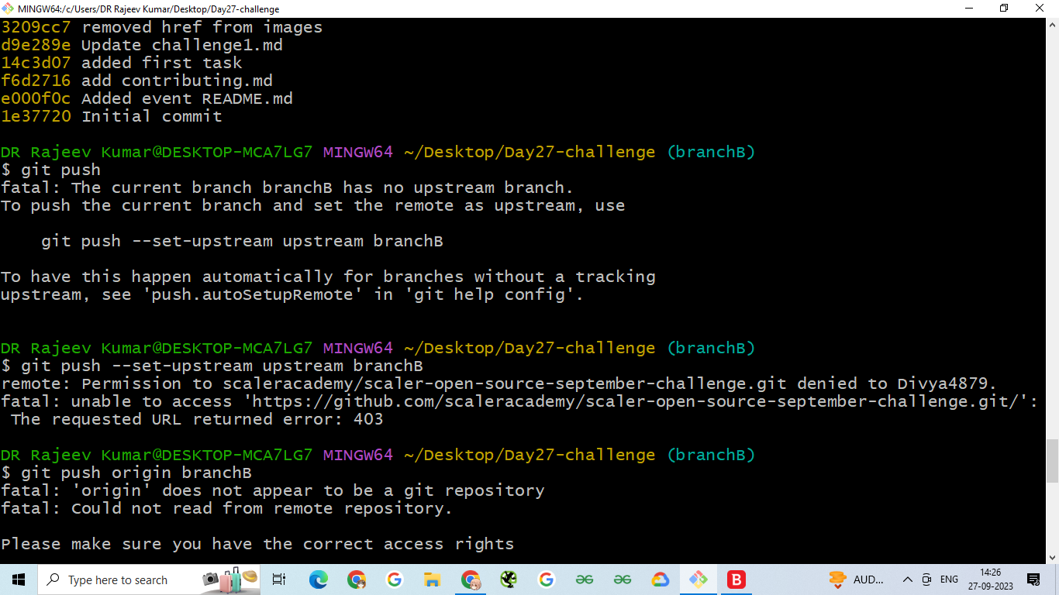
Task: Open the terminal system menu via its title-bar icon
Action: click(8, 9)
